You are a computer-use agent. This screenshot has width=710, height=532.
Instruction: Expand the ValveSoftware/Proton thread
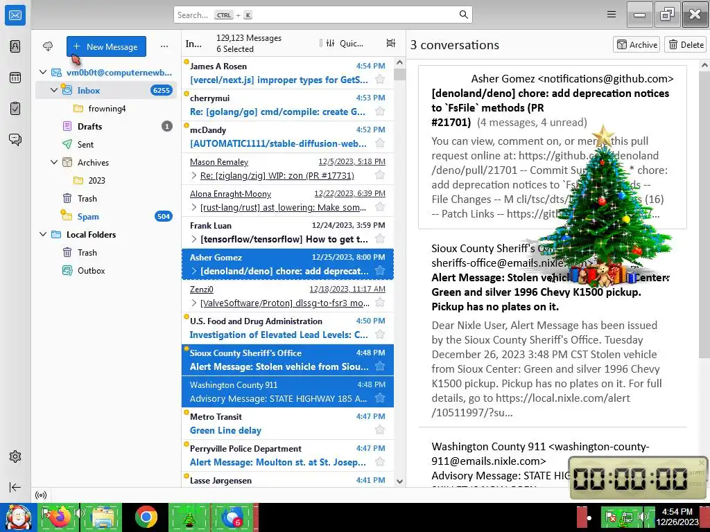(x=194, y=303)
